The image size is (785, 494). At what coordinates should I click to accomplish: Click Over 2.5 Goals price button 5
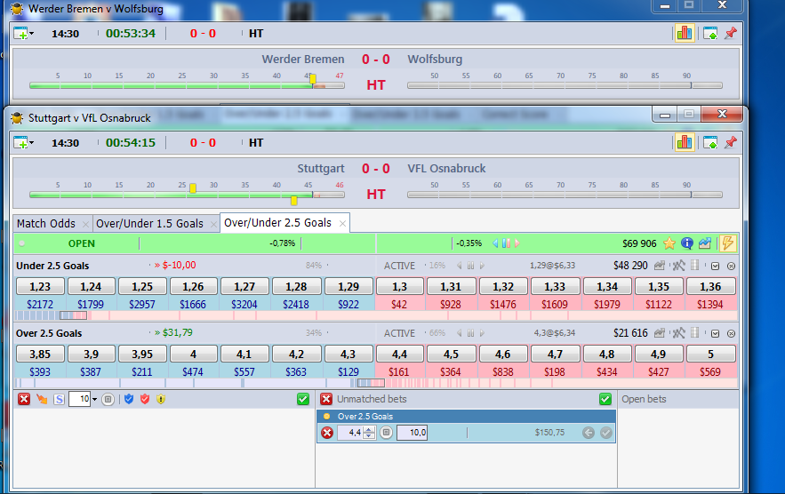click(x=711, y=355)
